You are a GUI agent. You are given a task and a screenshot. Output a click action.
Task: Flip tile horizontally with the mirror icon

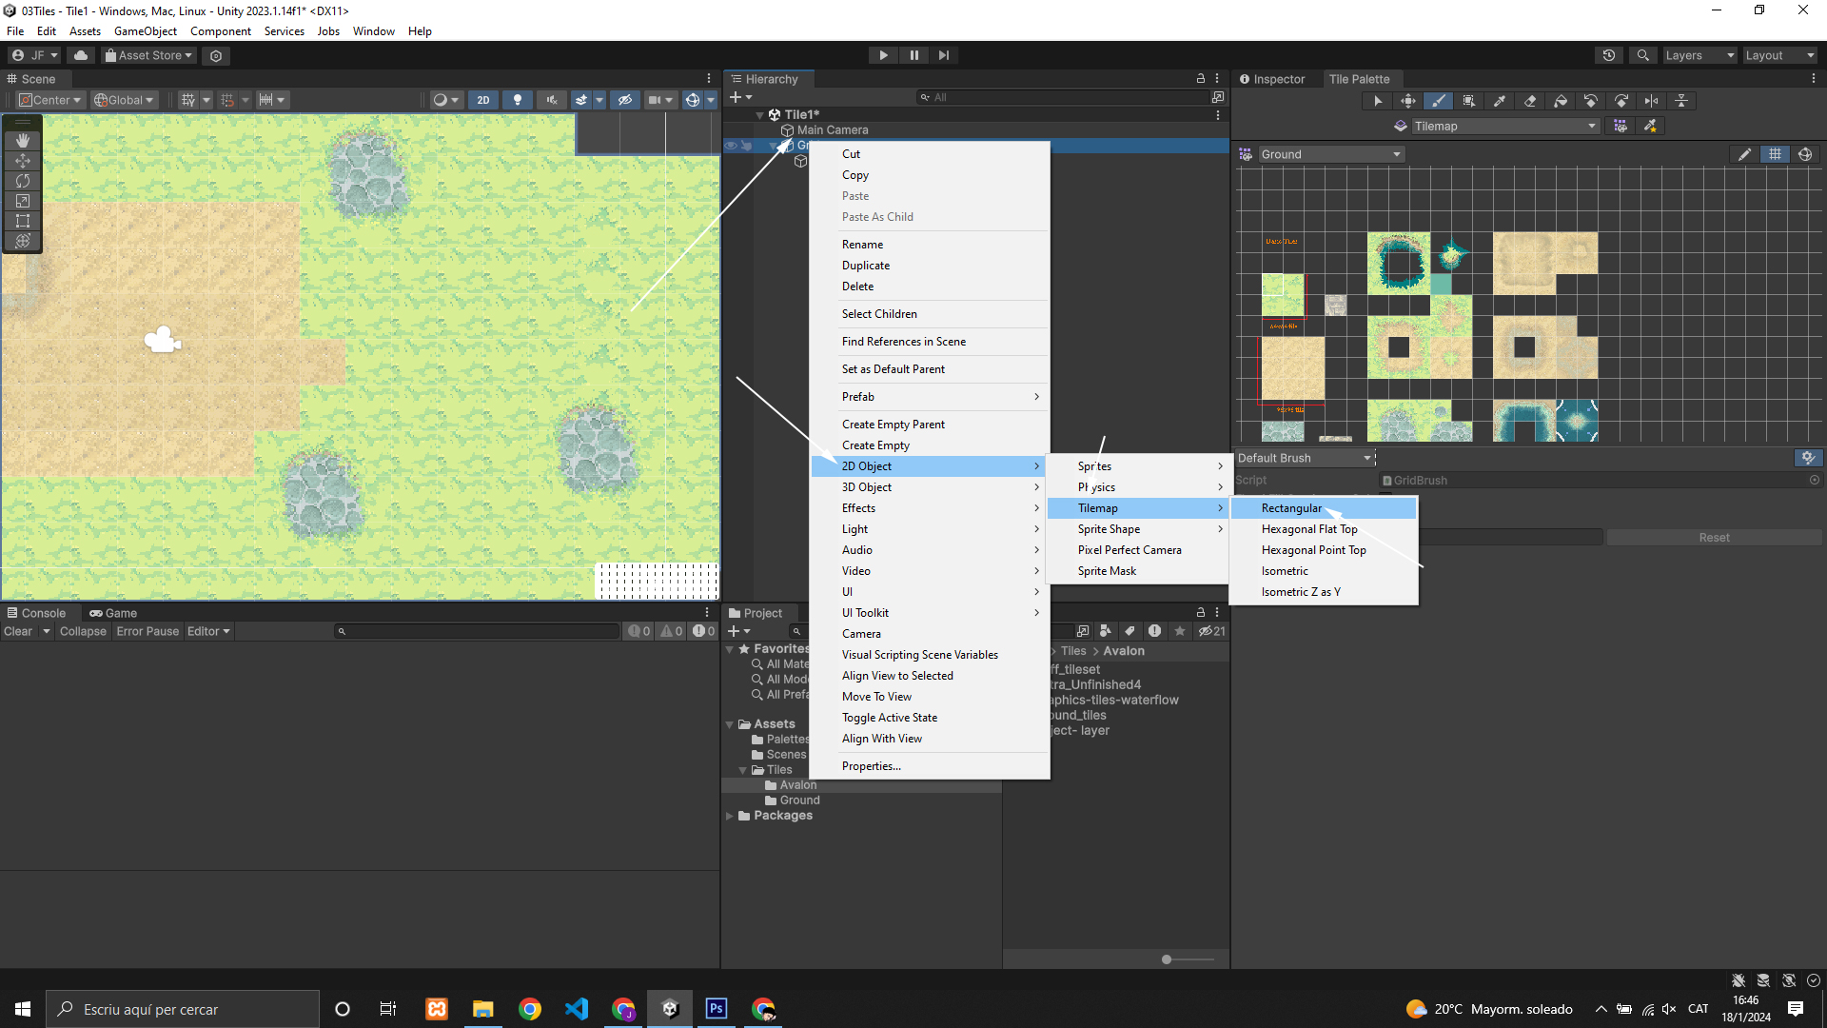pyautogui.click(x=1652, y=101)
